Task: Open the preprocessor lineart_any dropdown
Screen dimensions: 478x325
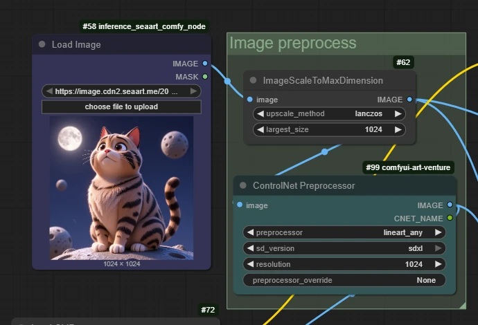Action: tap(344, 232)
